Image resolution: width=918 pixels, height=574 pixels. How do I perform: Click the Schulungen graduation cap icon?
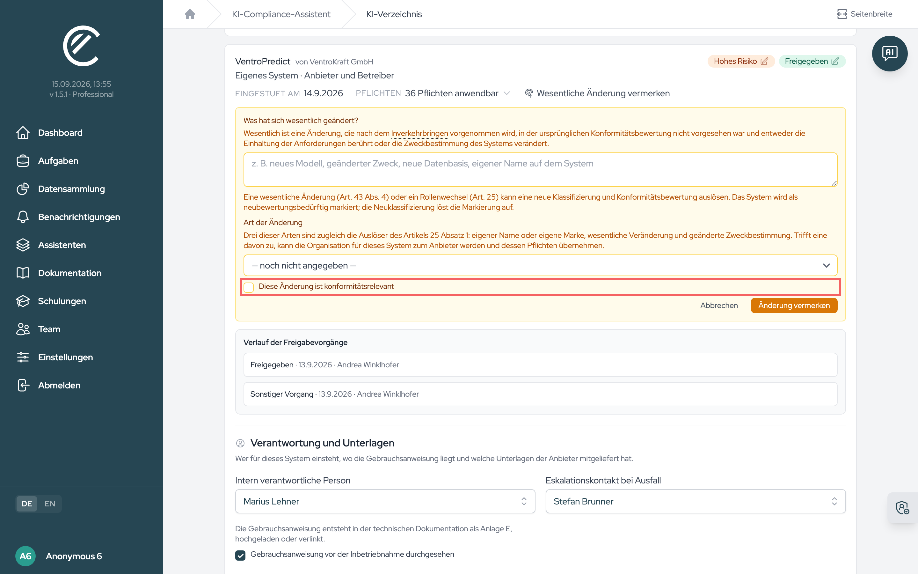pos(23,301)
